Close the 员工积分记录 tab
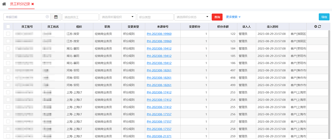 (33, 4)
